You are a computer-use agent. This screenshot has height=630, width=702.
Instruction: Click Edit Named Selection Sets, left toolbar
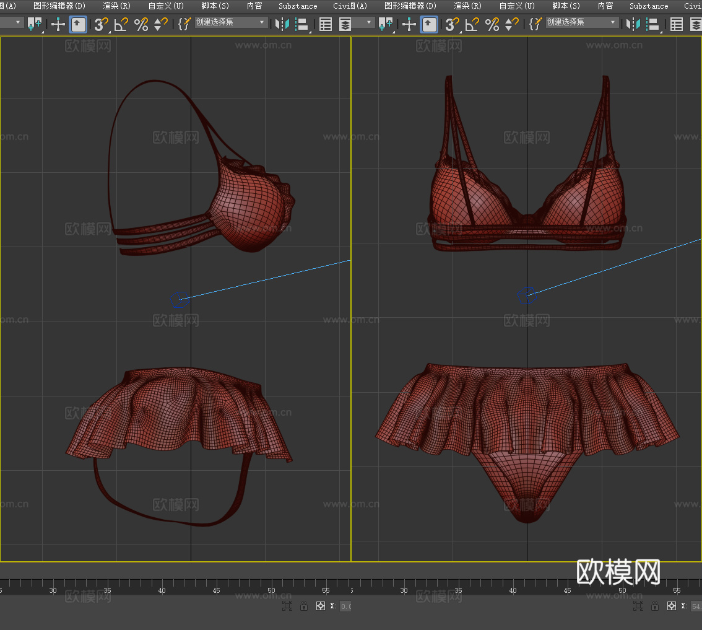[x=184, y=24]
